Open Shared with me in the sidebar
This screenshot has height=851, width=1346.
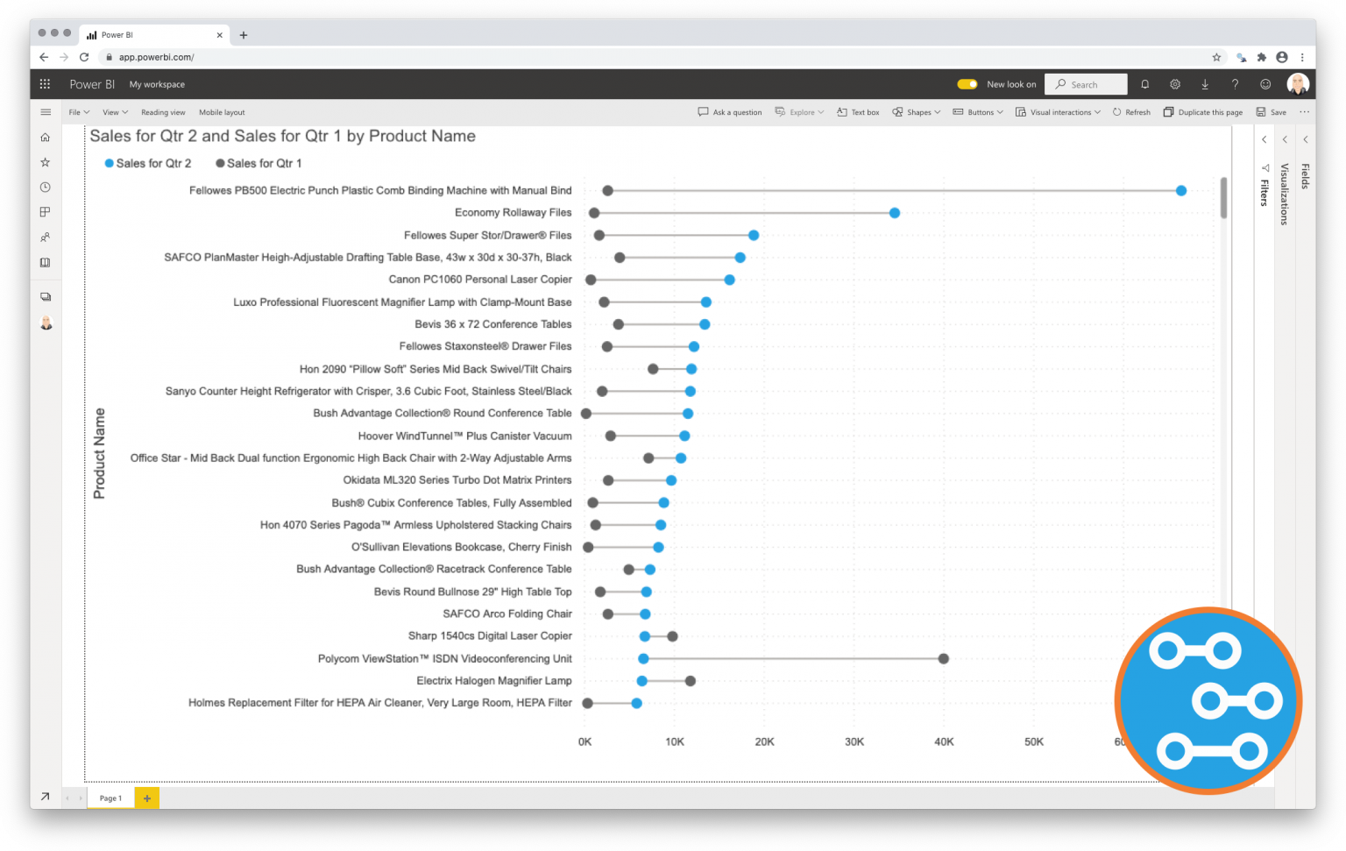pos(45,237)
